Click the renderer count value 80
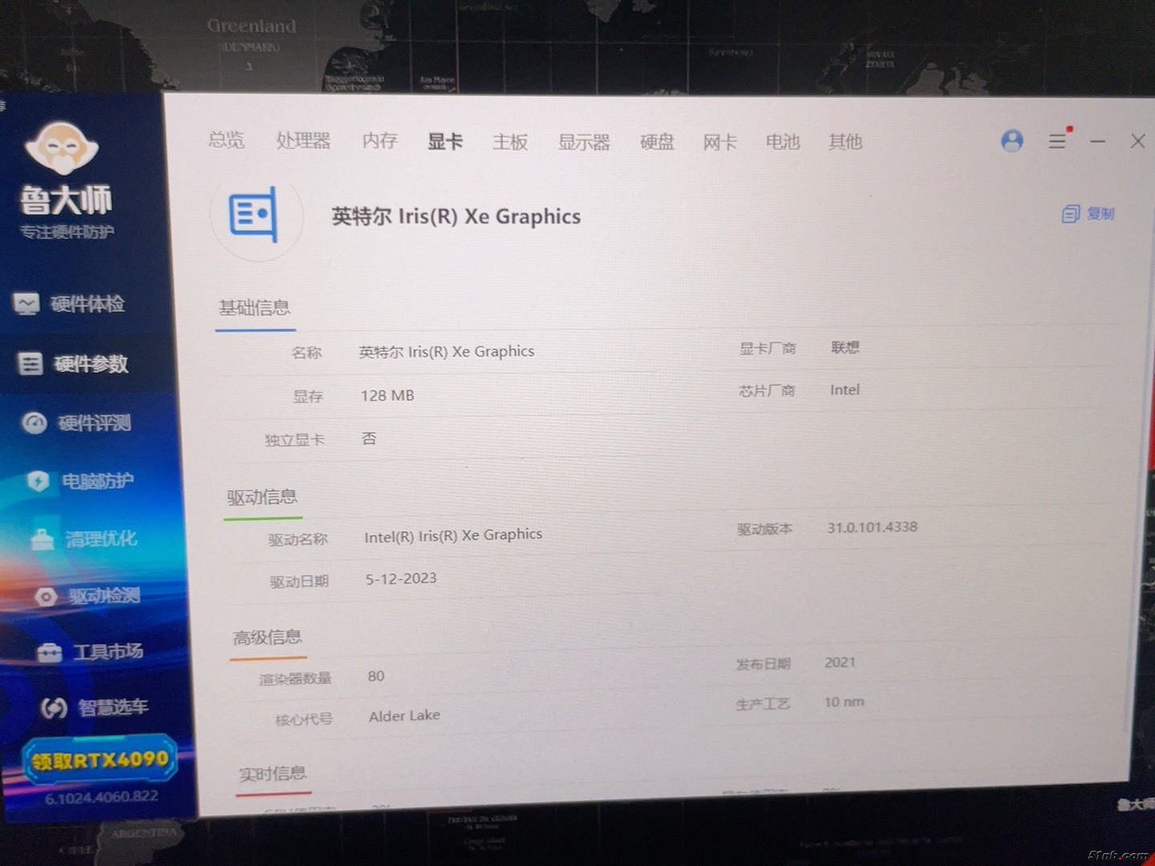 pos(376,676)
